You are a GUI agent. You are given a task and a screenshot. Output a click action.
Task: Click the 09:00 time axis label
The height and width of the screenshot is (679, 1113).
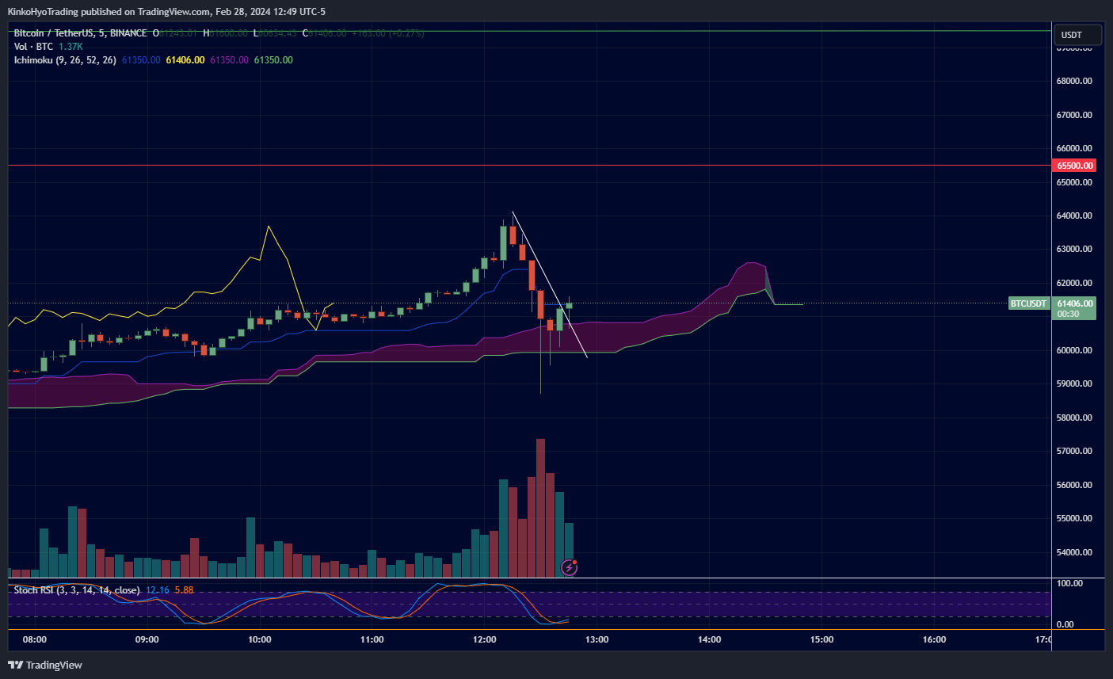click(147, 639)
